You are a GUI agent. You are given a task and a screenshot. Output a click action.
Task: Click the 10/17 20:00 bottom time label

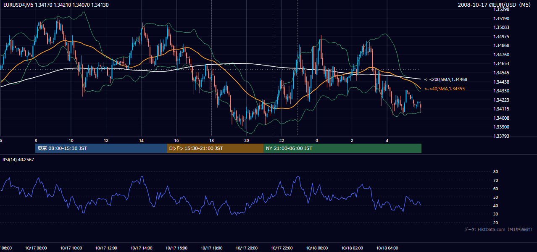pos(247,248)
